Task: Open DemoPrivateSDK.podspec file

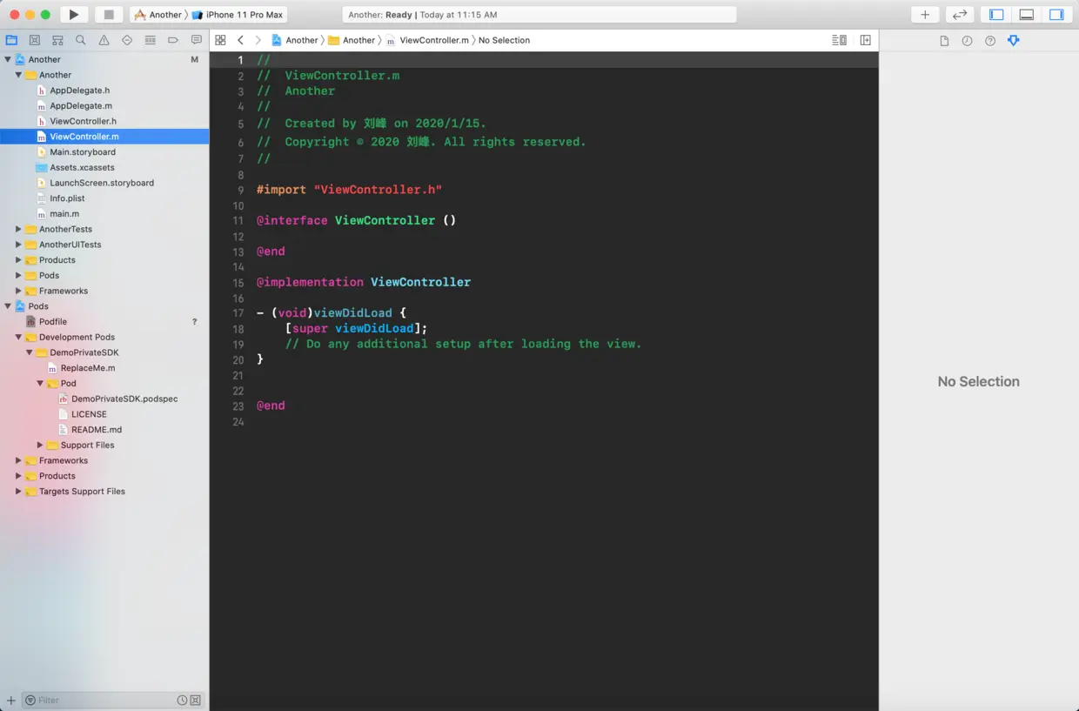Action: pyautogui.click(x=124, y=399)
